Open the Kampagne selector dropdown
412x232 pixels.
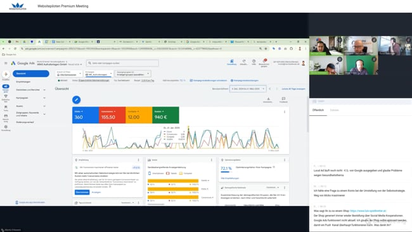click(99, 74)
